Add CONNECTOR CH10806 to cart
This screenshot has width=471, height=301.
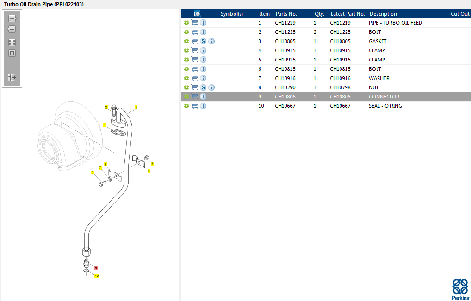195,97
